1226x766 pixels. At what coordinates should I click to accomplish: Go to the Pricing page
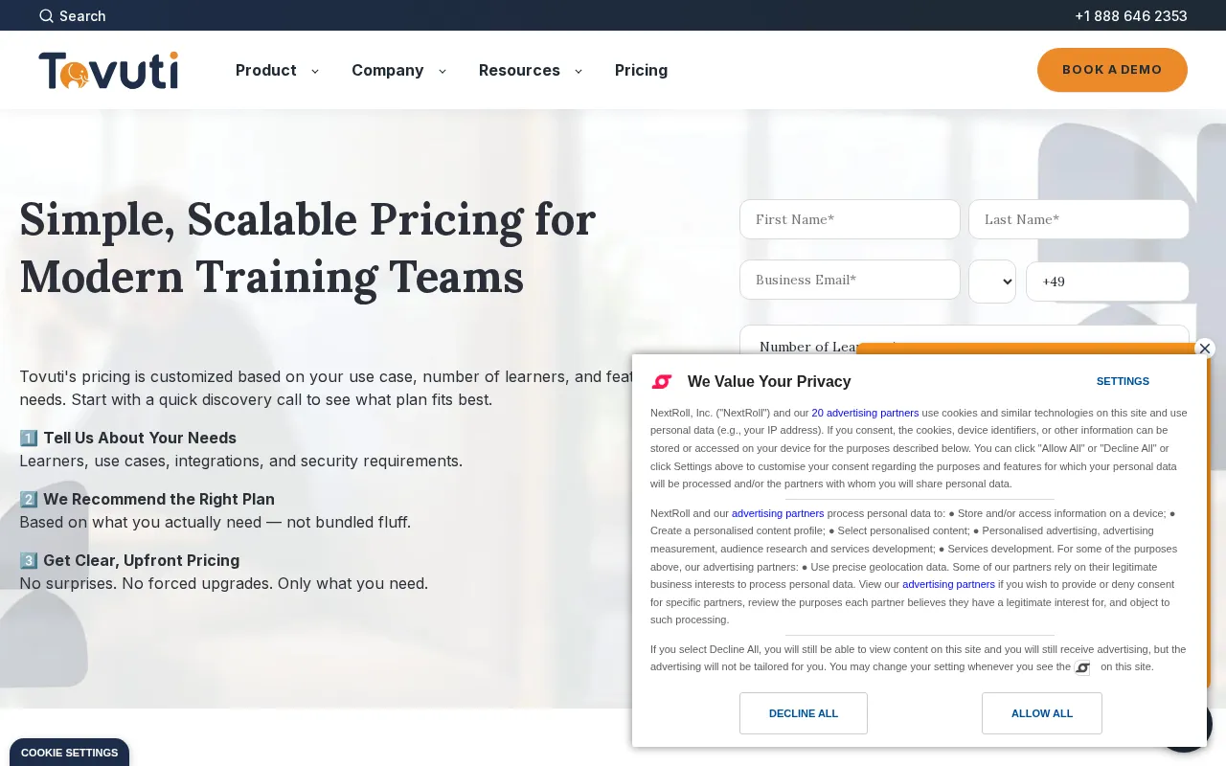pyautogui.click(x=641, y=70)
